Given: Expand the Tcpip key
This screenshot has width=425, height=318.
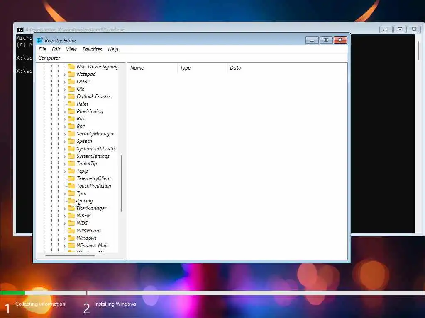Looking at the screenshot, I should (64, 171).
